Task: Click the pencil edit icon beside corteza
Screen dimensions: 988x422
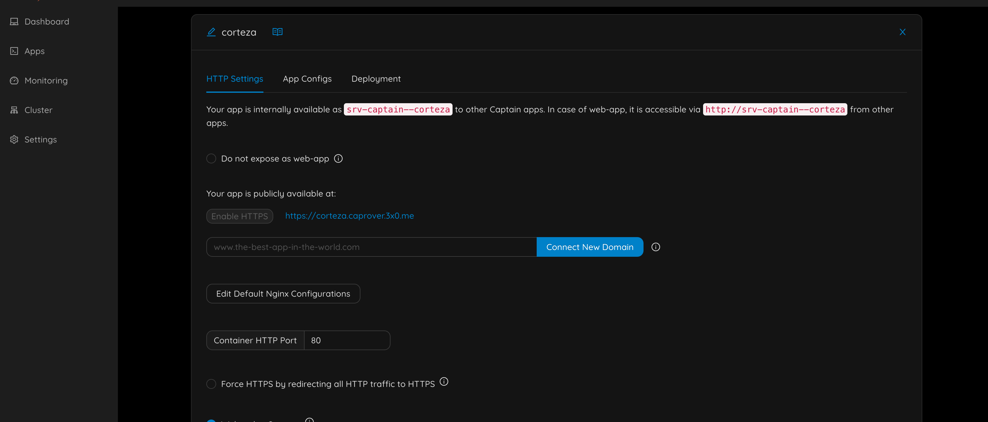Action: click(x=211, y=32)
